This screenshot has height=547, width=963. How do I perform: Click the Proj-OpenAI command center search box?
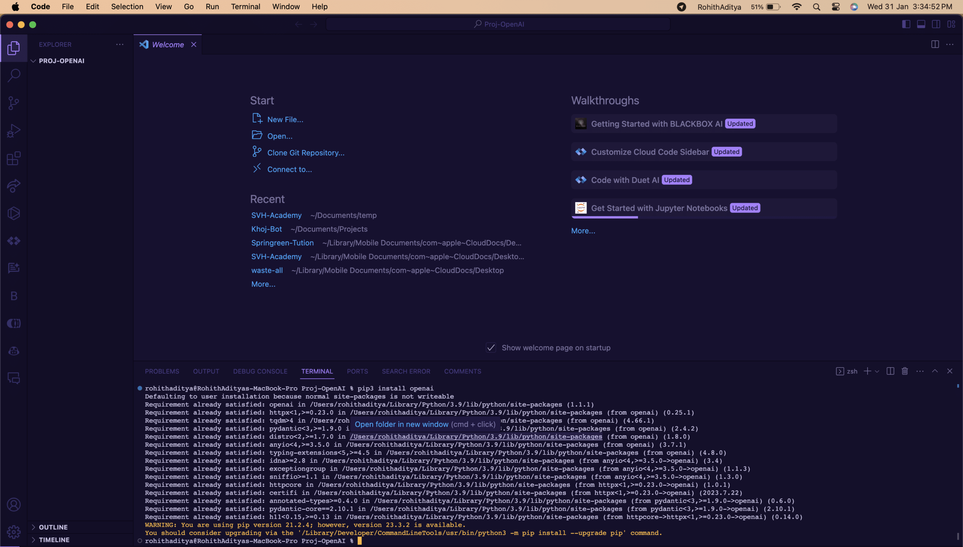tap(498, 24)
